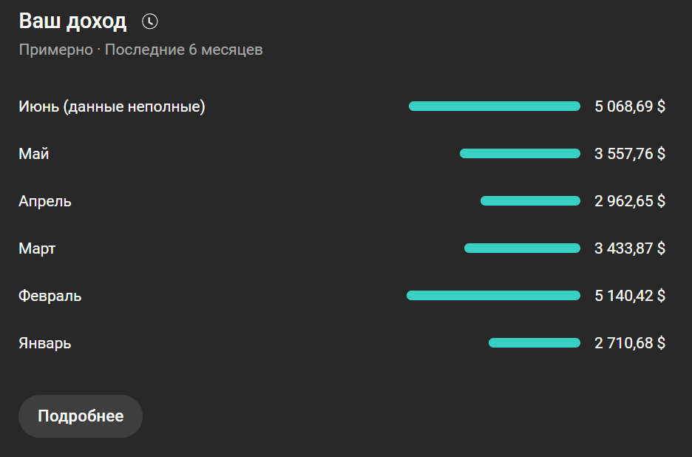Click the teal revenue bar for Июнь
Screen dimensions: 692x457
pos(494,106)
